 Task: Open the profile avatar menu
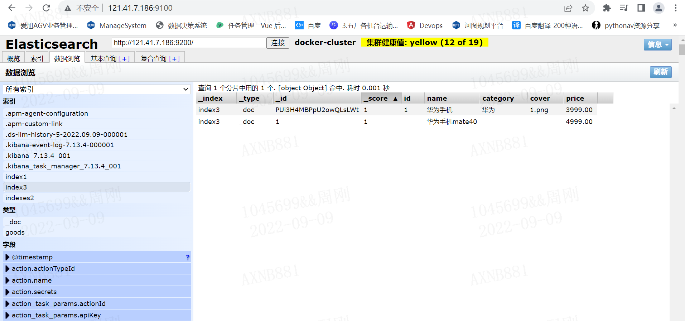[659, 8]
